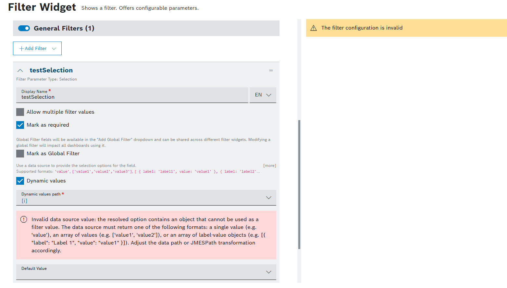Click the error icon in the invalid data source message
The width and height of the screenshot is (507, 288).
point(24,219)
